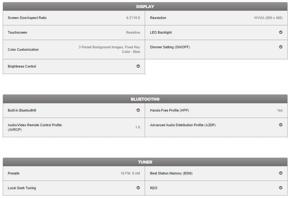Click the Local Seek Tuning checkmark icon

coord(138,188)
